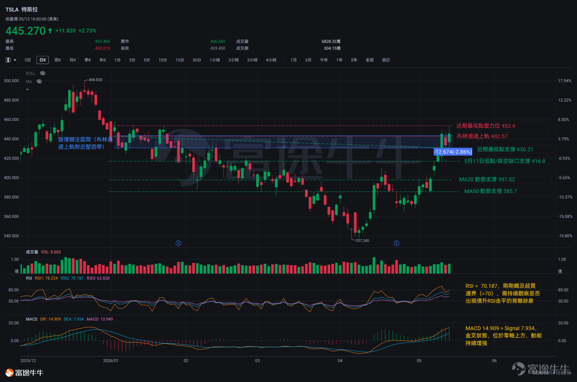Screen dimensions: 577x382
Task: Click the 布林通道上軌 442.57 label
Action: [482, 136]
